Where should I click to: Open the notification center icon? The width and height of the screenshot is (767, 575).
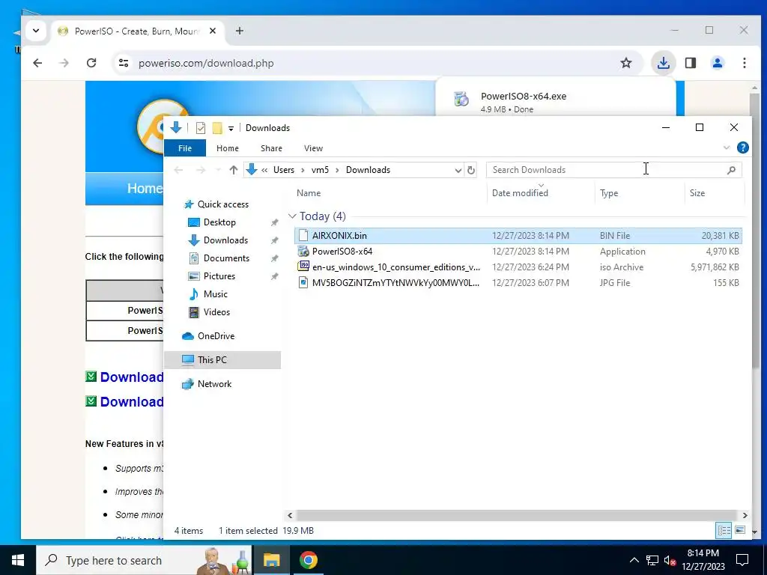pos(742,560)
